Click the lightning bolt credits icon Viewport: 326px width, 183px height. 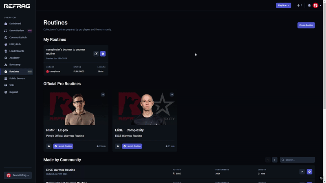tap(298, 5)
